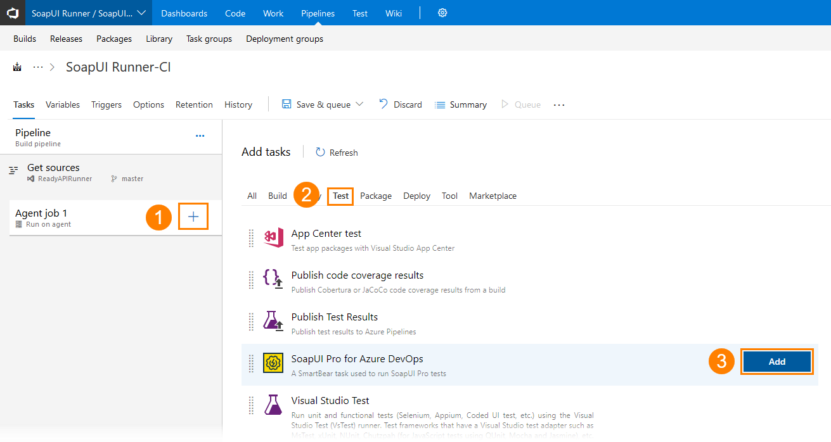Open the Task groups page
This screenshot has height=442, width=831.
tap(209, 39)
